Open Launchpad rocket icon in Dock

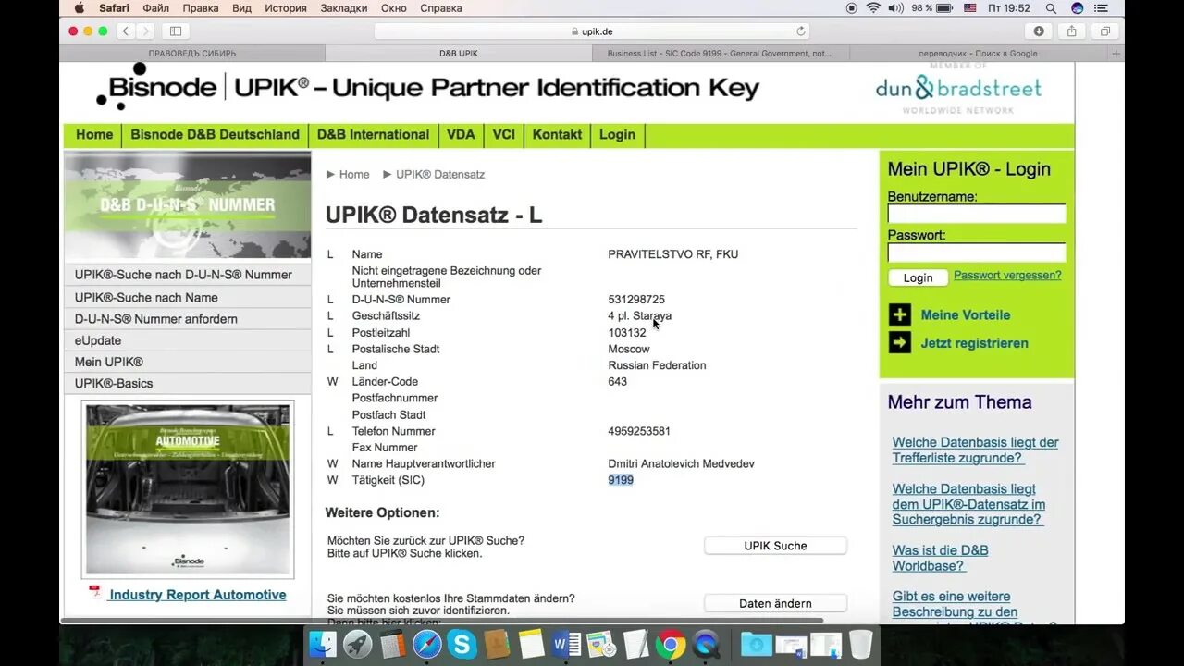pyautogui.click(x=358, y=644)
